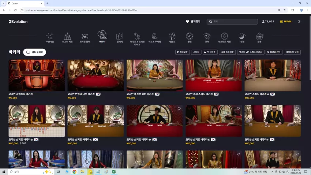Open 하이 로 & 드래곤 타이거 category
This screenshot has width=311, height=175.
point(137,39)
